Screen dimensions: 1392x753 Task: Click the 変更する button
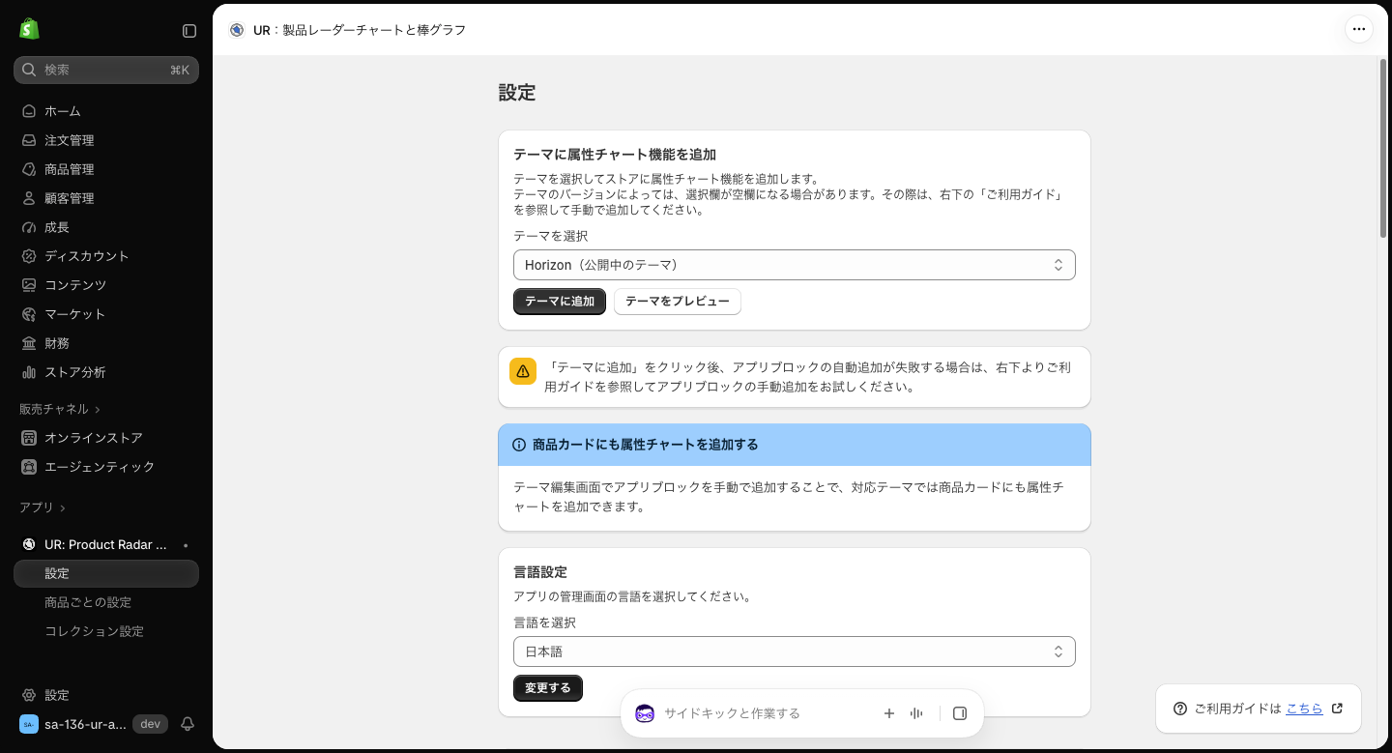tap(548, 688)
